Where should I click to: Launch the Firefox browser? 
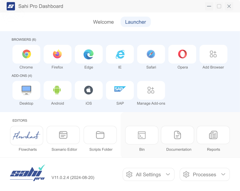[x=58, y=54]
